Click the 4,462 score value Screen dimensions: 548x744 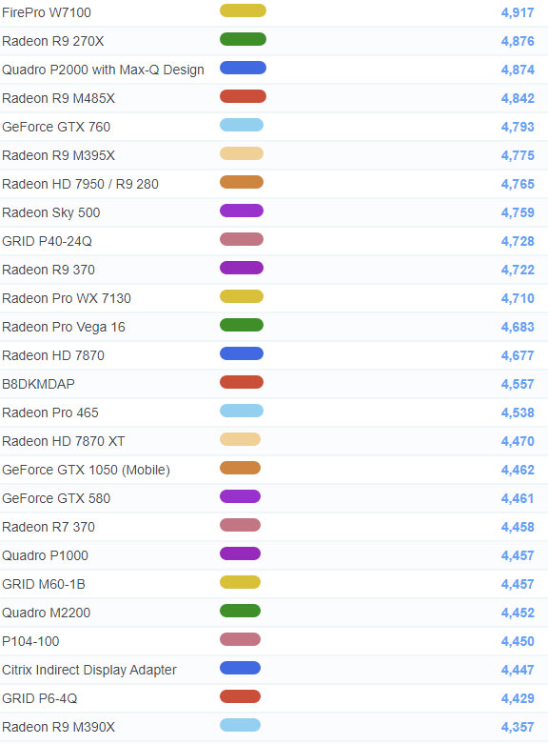coord(518,470)
